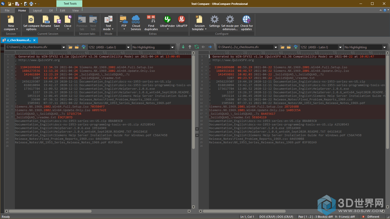Click cloud download icon in right pane

pyautogui.click(x=296, y=47)
